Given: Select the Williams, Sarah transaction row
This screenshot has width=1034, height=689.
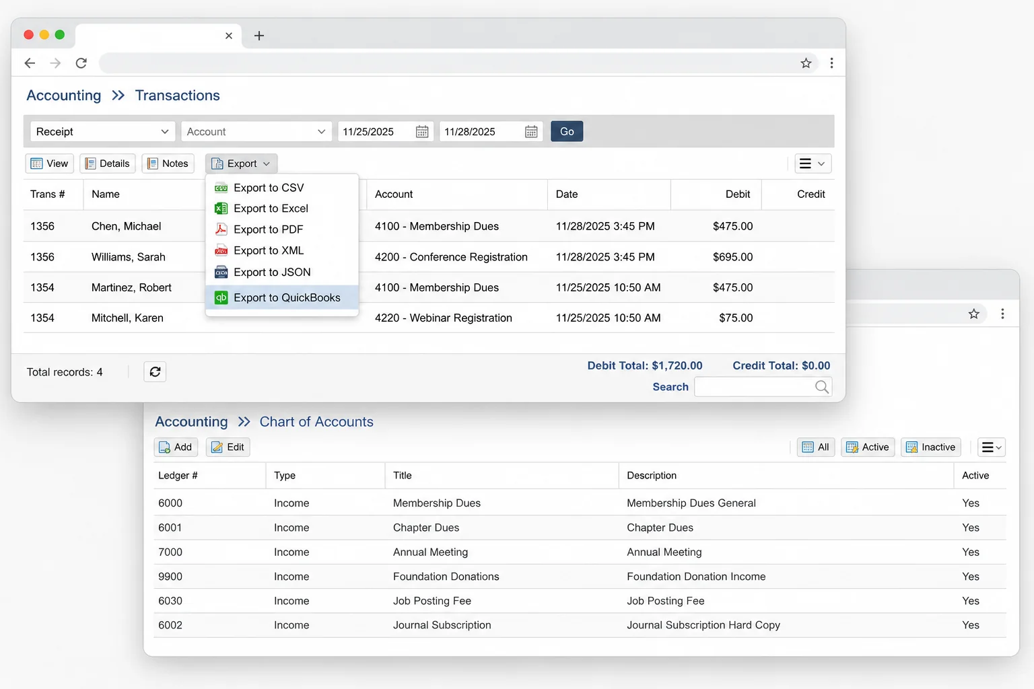Looking at the screenshot, I should coord(429,257).
